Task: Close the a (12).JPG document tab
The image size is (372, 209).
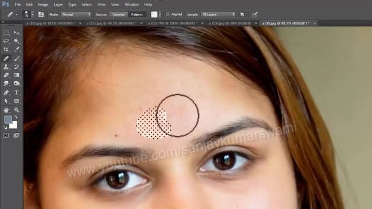Action: tap(202, 23)
